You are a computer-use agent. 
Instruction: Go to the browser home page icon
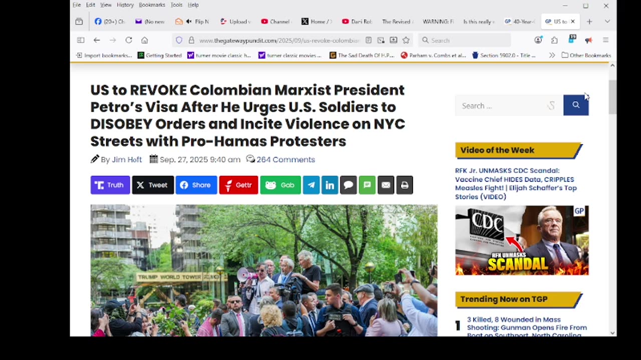[x=144, y=40]
